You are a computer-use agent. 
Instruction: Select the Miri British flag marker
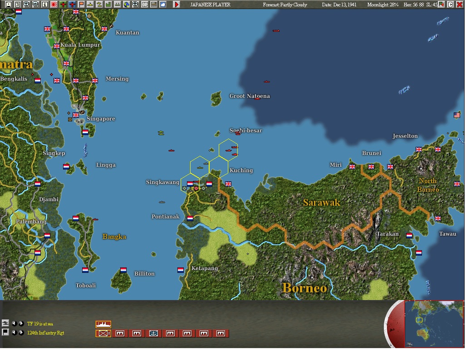(352, 167)
